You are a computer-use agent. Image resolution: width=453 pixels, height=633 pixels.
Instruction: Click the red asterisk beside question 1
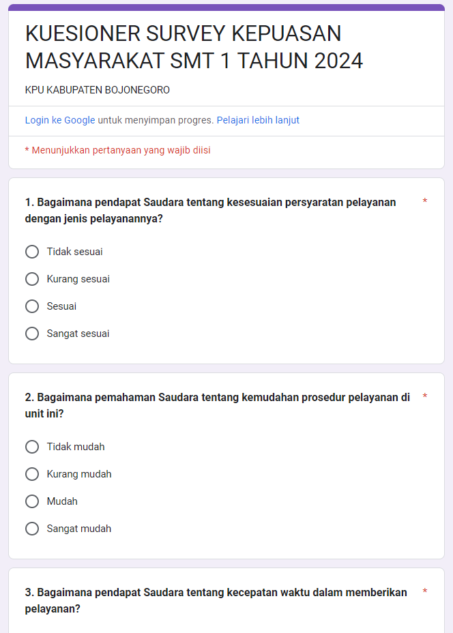425,202
